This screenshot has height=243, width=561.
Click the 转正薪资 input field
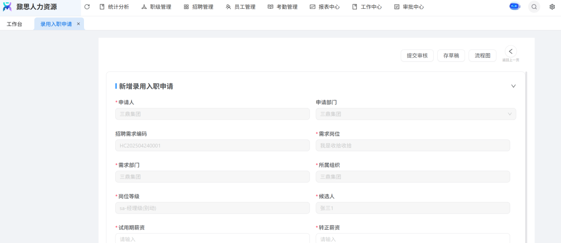(412, 239)
